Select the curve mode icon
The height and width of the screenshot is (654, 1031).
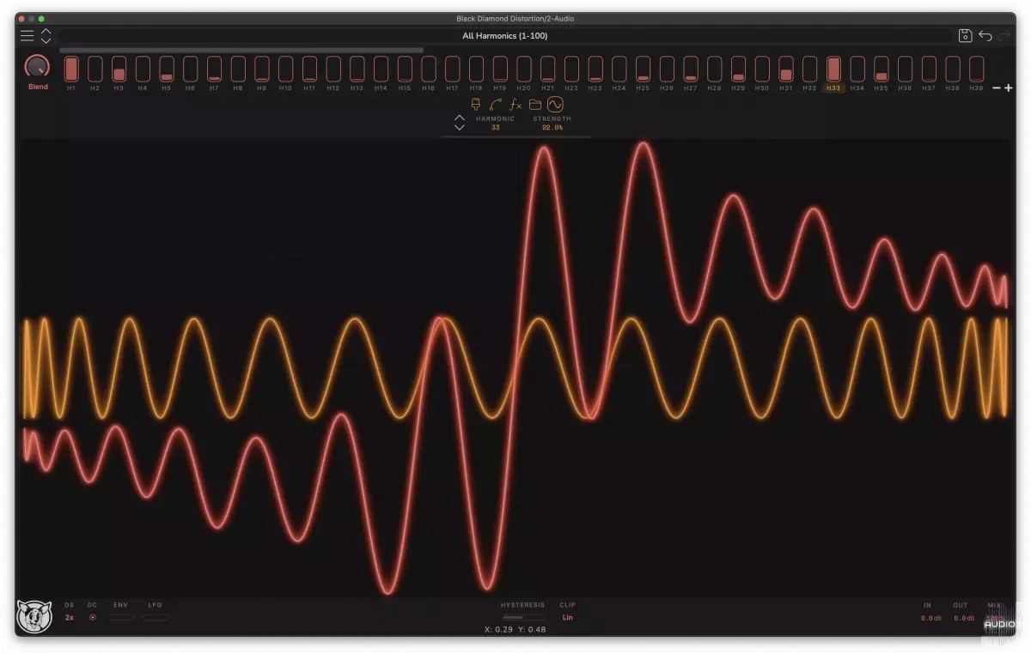[x=495, y=105]
